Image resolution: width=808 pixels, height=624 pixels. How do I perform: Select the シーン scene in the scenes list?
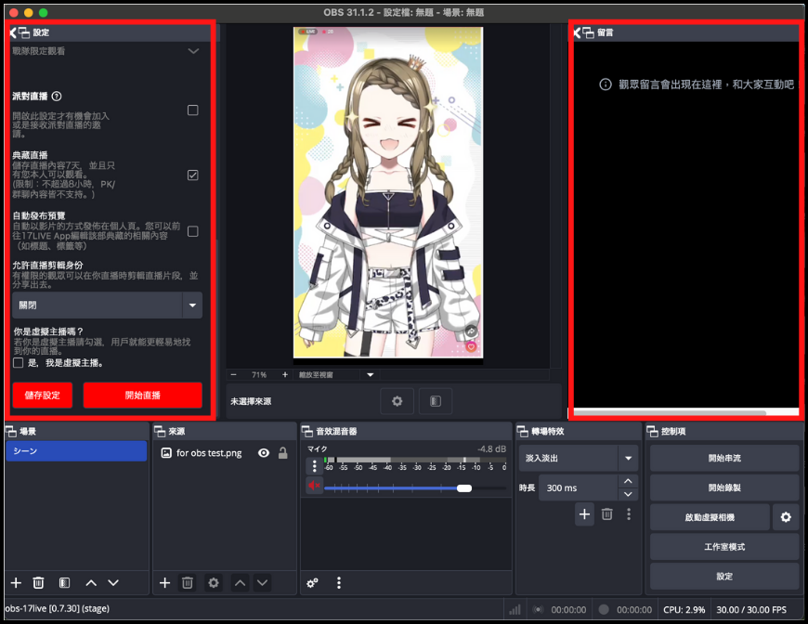74,451
